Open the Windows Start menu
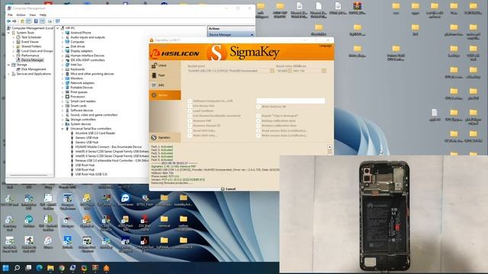This screenshot has width=488, height=274. point(5,268)
